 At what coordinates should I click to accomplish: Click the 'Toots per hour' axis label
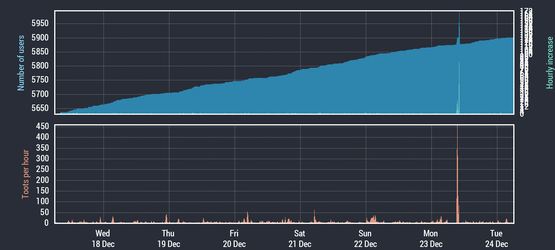[x=25, y=174]
